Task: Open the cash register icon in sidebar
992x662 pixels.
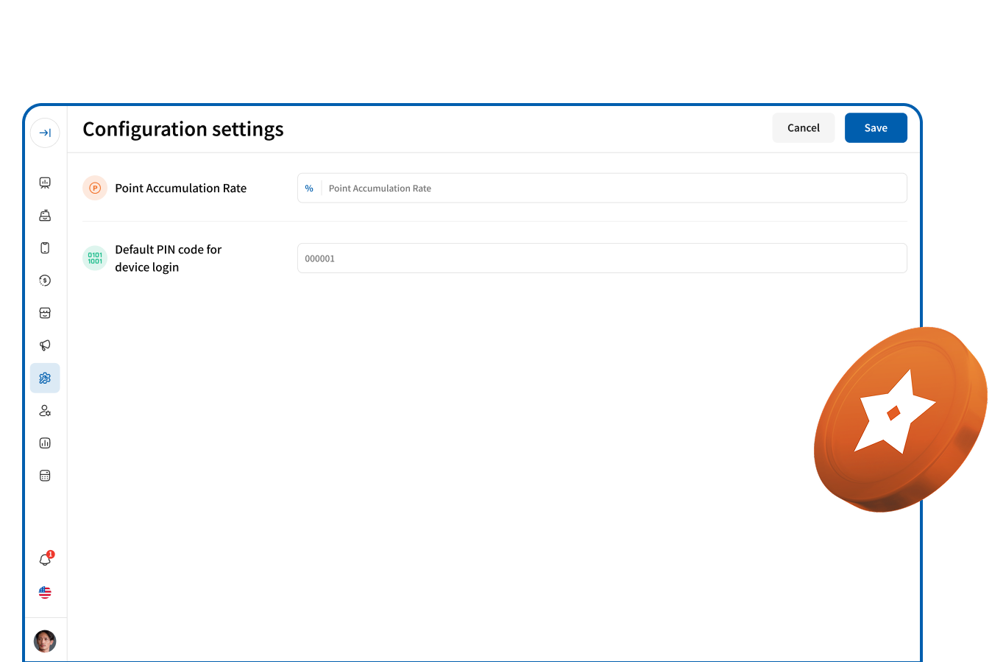Action: coord(45,216)
